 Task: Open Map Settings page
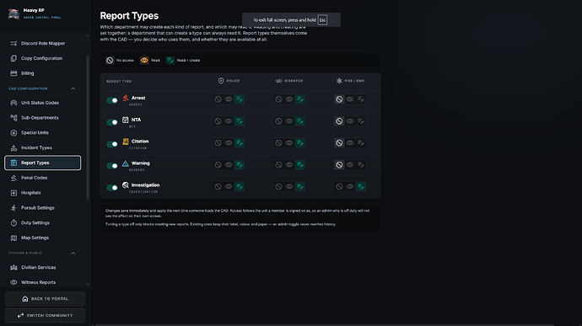43,238
